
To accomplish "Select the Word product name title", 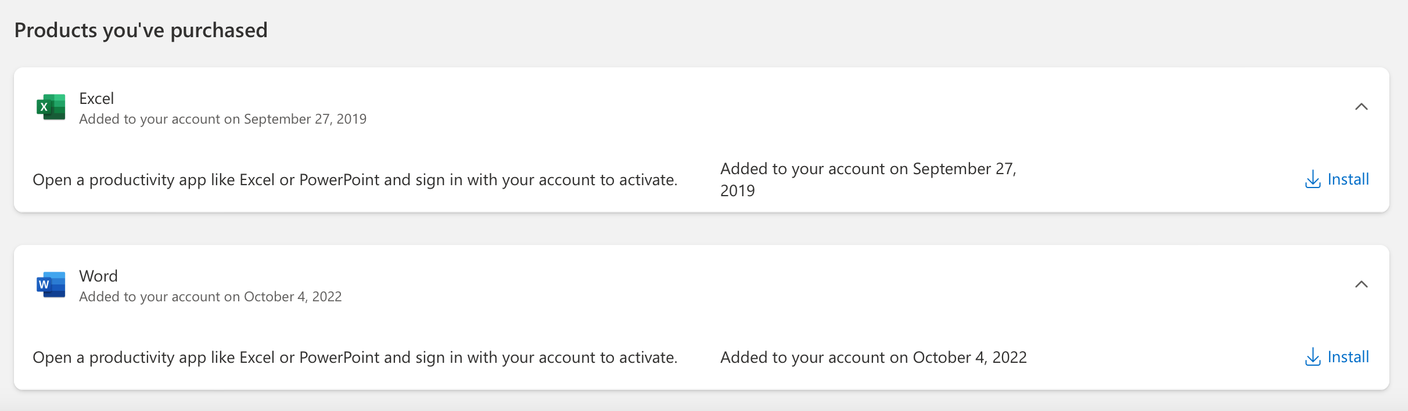I will pos(98,276).
